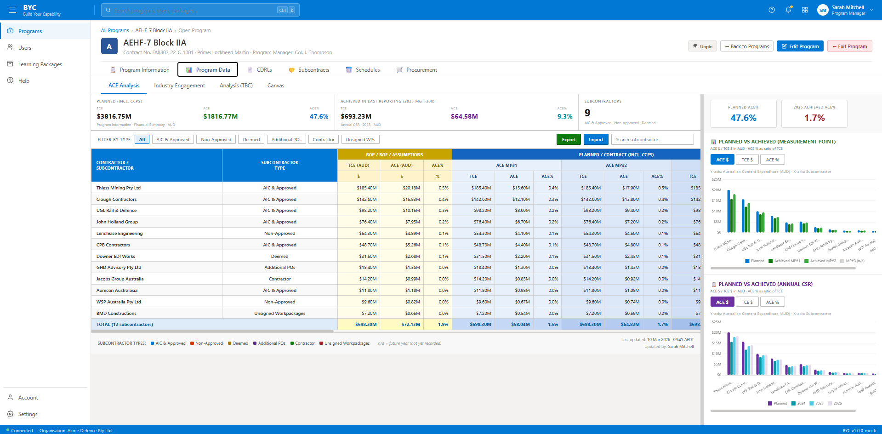The height and width of the screenshot is (434, 882).
Task: Click the Help icon in sidebar
Action: point(10,80)
